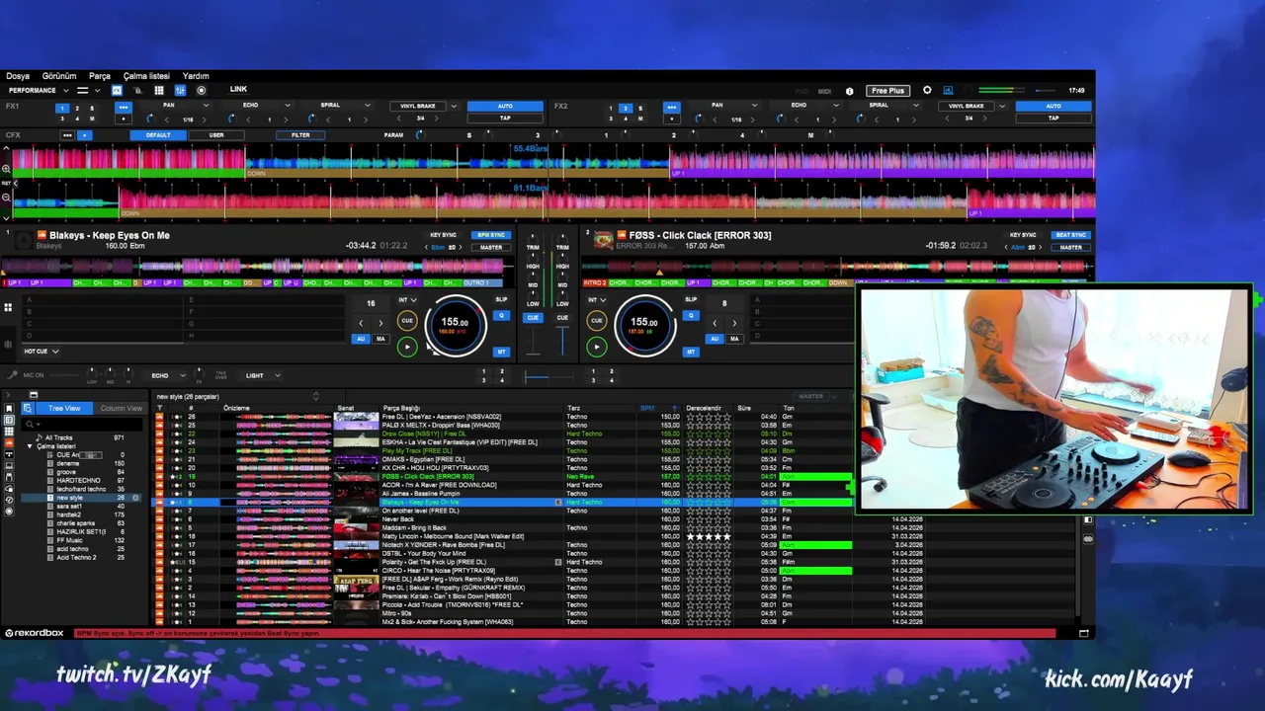Open the related tracks grid sidebar icon
Image resolution: width=1265 pixels, height=711 pixels.
pyautogui.click(x=9, y=432)
